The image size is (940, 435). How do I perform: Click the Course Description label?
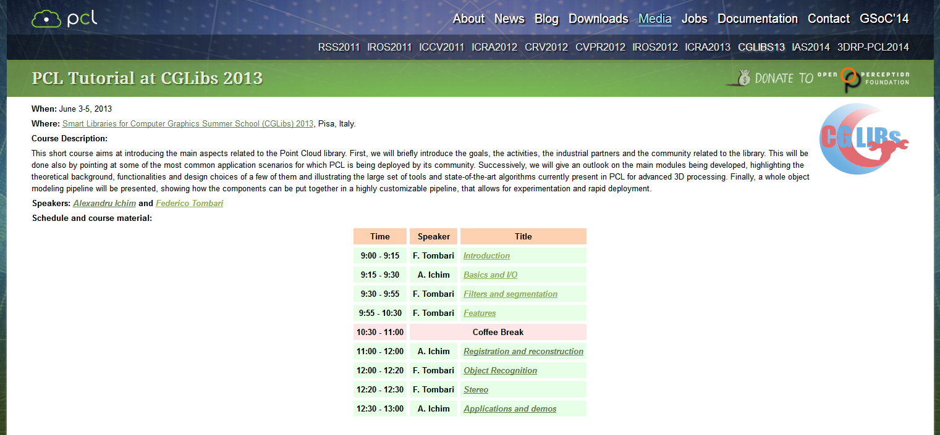click(69, 138)
